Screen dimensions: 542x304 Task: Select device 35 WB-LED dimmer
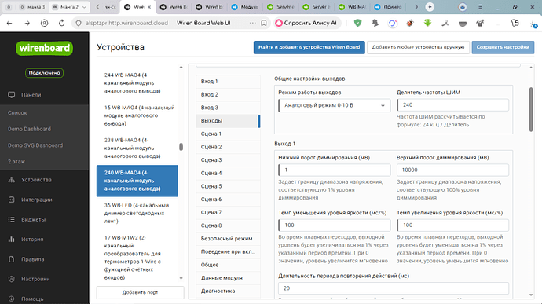pos(137,213)
